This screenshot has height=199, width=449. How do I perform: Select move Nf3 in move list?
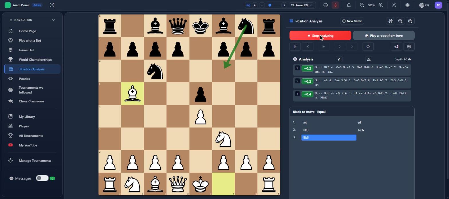[x=329, y=130]
